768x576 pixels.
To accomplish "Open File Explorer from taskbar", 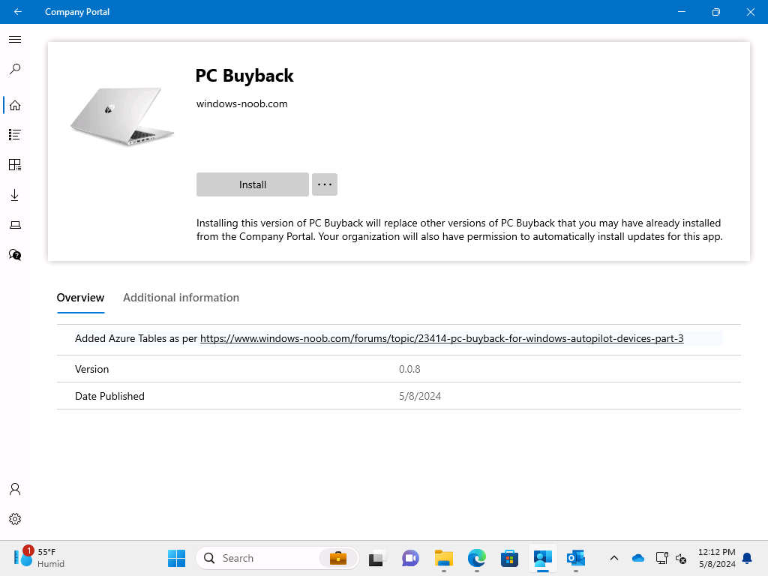I will click(444, 558).
